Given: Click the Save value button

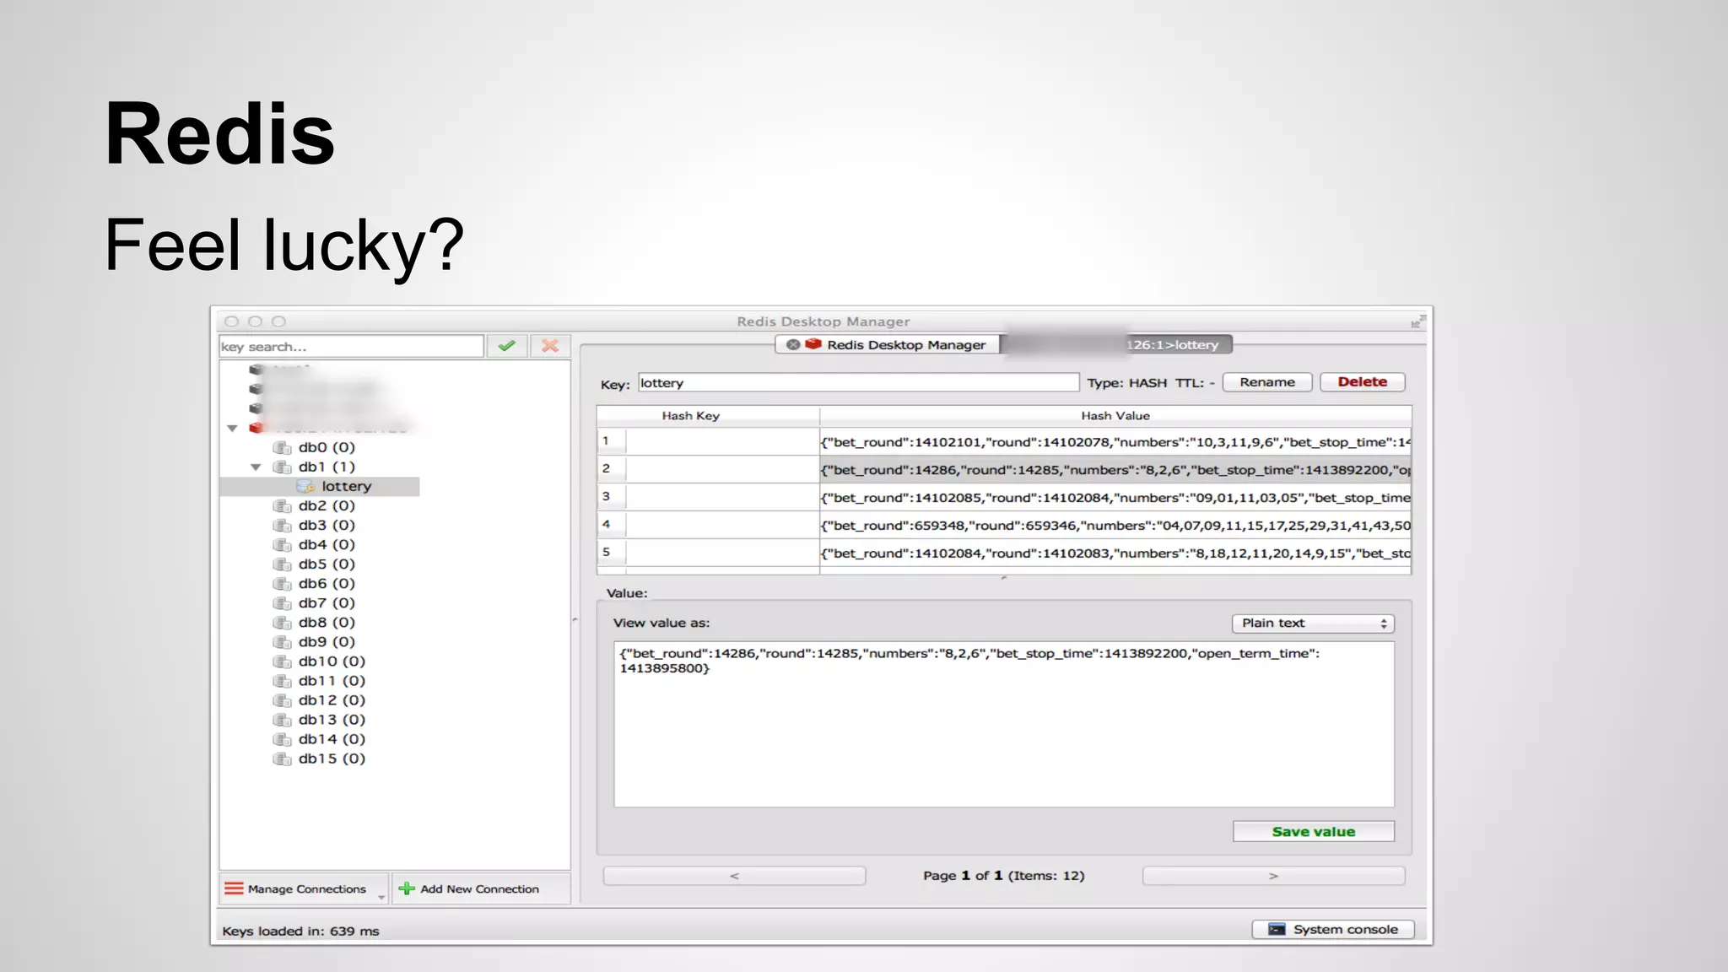Looking at the screenshot, I should pyautogui.click(x=1313, y=831).
